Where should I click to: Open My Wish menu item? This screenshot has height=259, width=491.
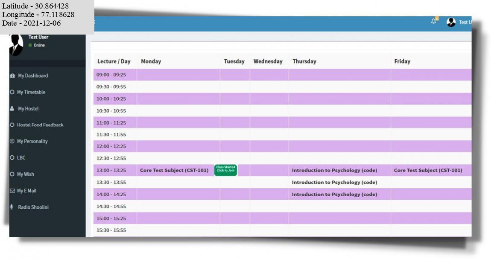pos(25,174)
